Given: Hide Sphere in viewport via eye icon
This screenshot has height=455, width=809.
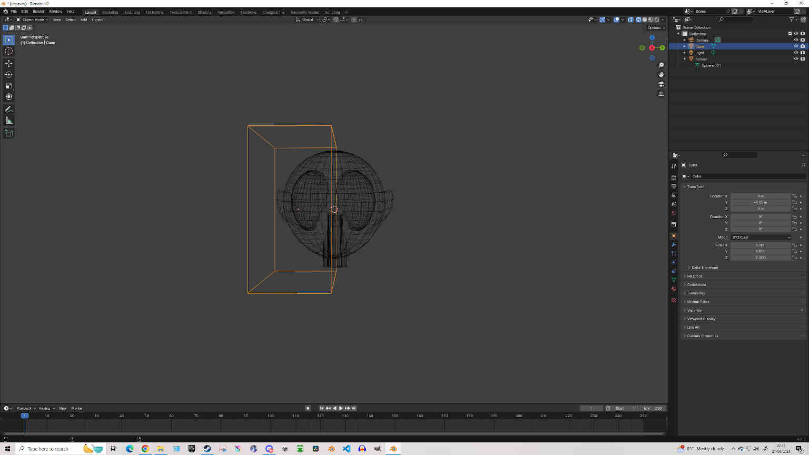Looking at the screenshot, I should 796,59.
